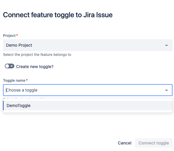Click the Choose a toggle input field
174x151 pixels.
click(88, 90)
